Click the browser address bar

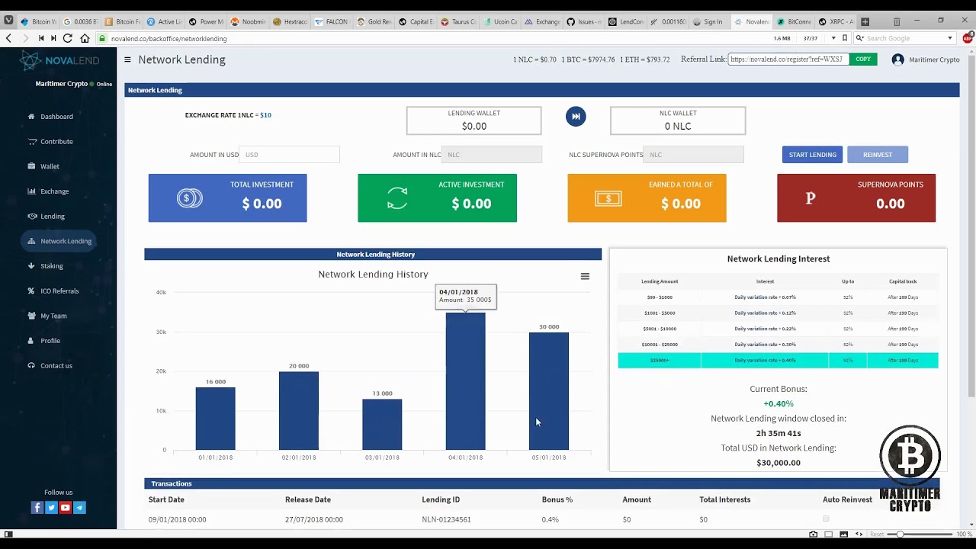tap(435, 38)
